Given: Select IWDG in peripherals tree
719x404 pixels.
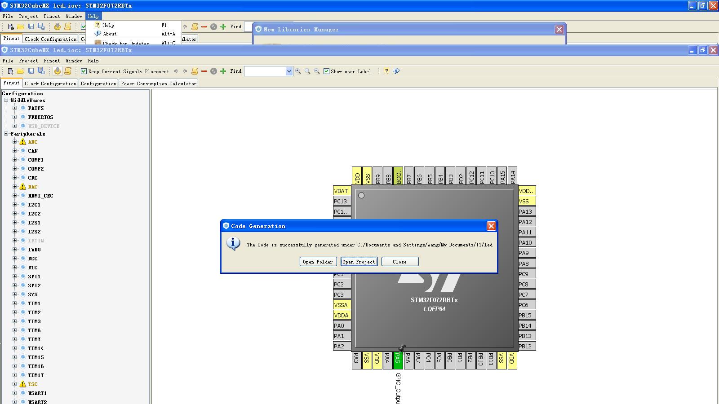Looking at the screenshot, I should click(34, 250).
